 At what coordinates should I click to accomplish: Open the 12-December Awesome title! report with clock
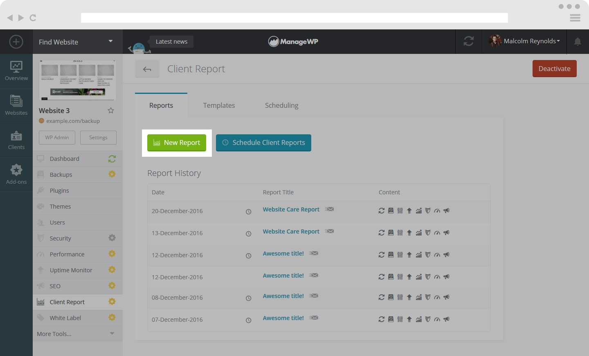pyautogui.click(x=283, y=254)
